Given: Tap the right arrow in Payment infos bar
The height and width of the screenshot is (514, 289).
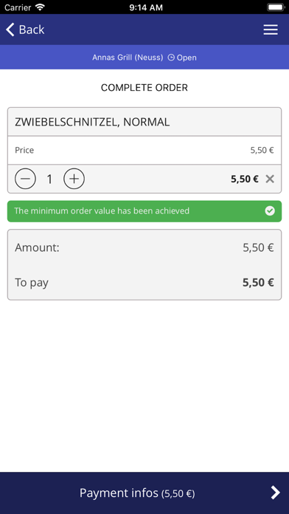Looking at the screenshot, I should pos(275,493).
